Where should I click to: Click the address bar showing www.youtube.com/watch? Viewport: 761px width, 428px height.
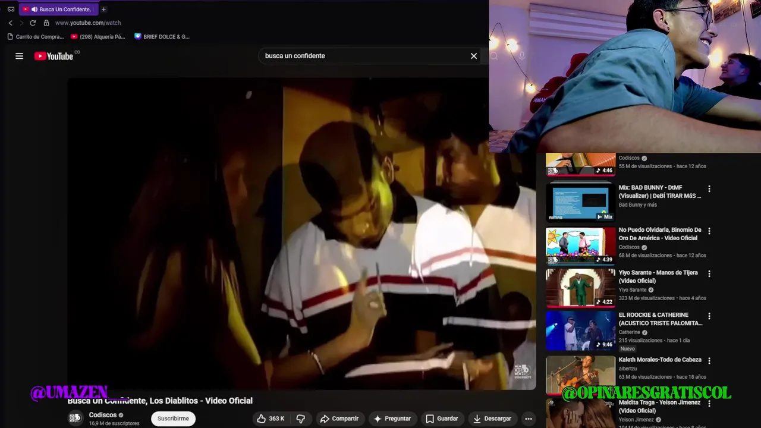88,23
